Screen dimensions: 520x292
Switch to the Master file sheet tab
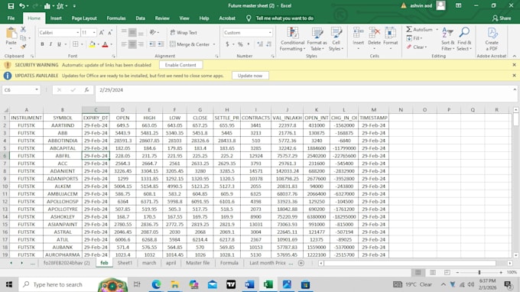197,263
